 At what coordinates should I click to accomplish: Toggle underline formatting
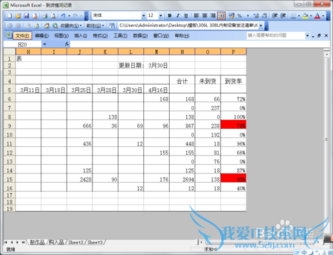[186, 15]
